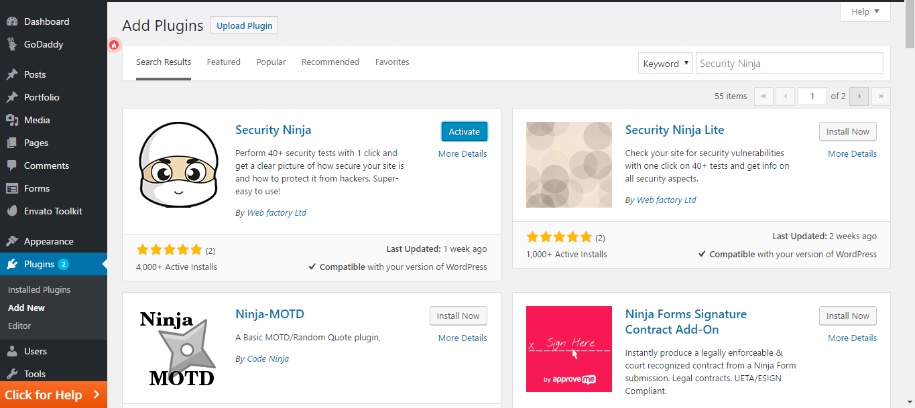Click the Security Ninja Lite star rating
This screenshot has width=915, height=408.
click(x=559, y=236)
